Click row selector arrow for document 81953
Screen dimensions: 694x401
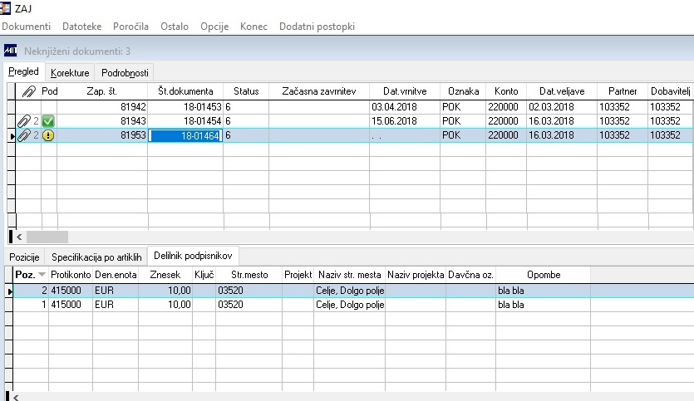12,135
